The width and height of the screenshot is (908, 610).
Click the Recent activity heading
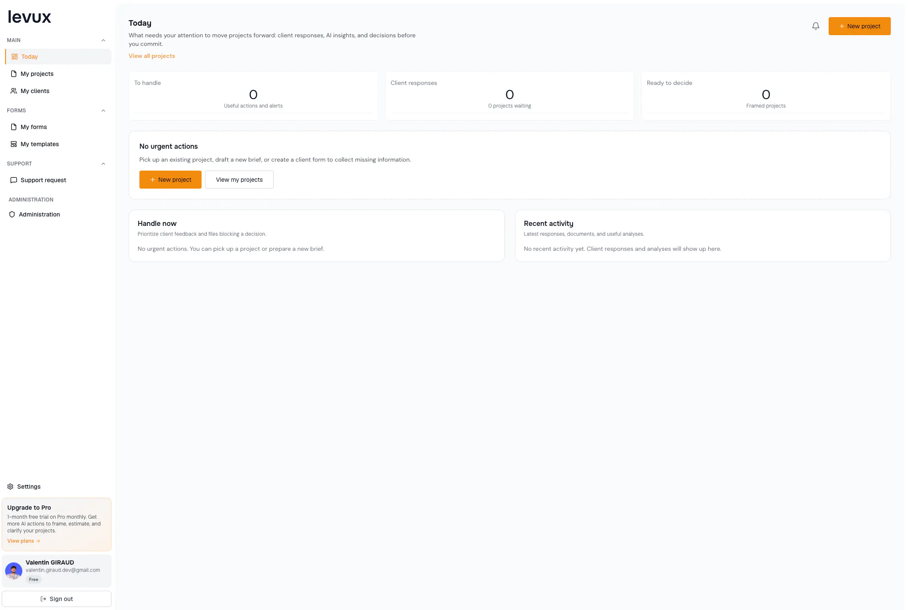coord(548,223)
